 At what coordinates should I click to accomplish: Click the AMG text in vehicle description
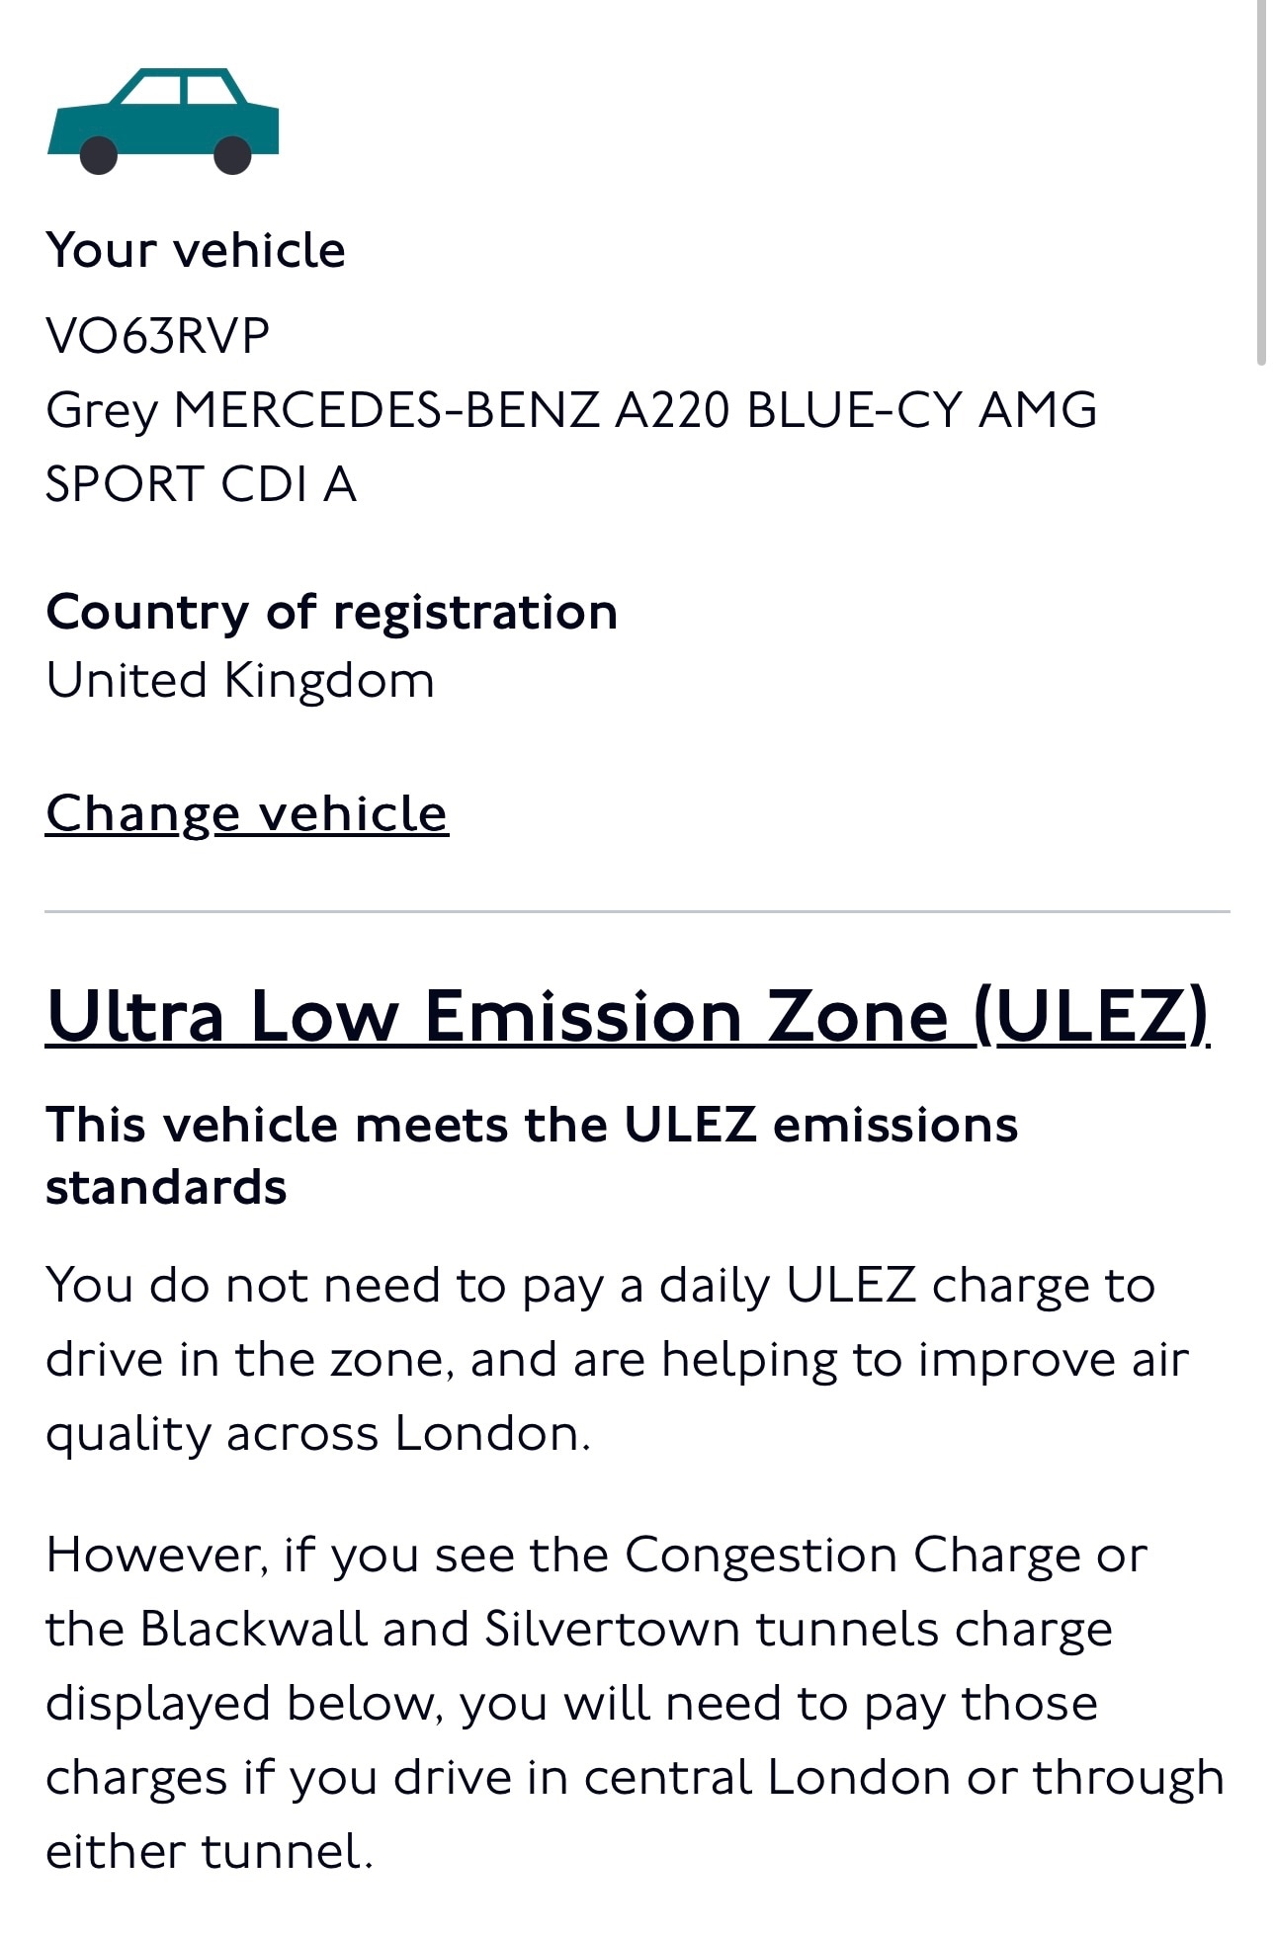tap(1037, 410)
